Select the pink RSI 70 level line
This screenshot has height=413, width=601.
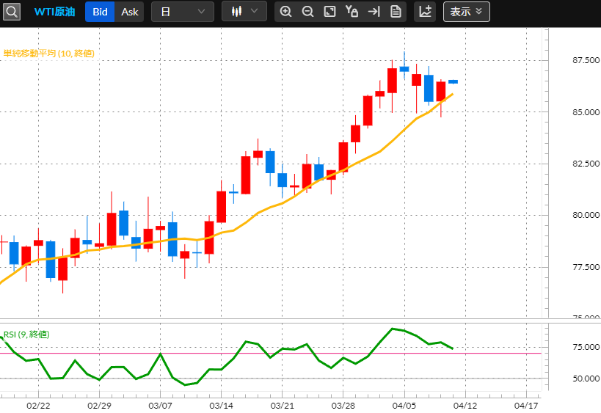pos(271,354)
